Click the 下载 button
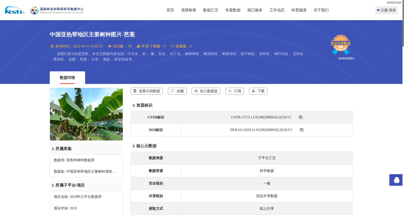 click(258, 91)
